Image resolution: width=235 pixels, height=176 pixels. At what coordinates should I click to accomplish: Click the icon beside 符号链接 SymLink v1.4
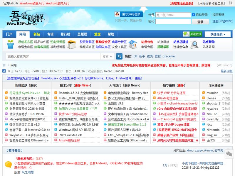[x=6, y=93]
